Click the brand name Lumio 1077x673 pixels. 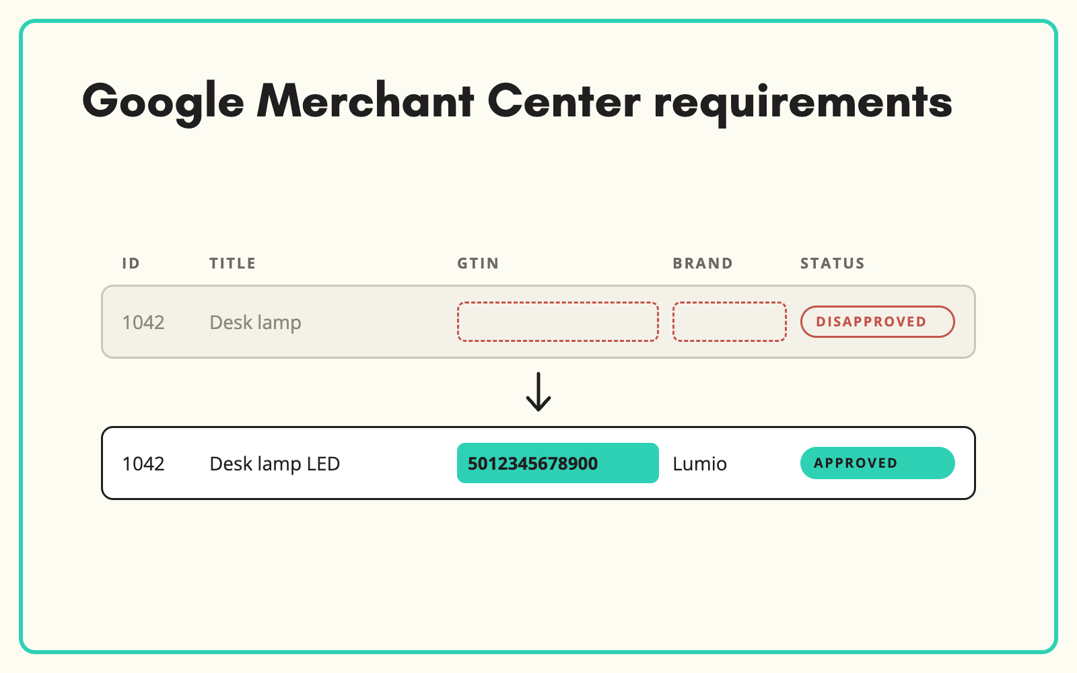(x=700, y=464)
